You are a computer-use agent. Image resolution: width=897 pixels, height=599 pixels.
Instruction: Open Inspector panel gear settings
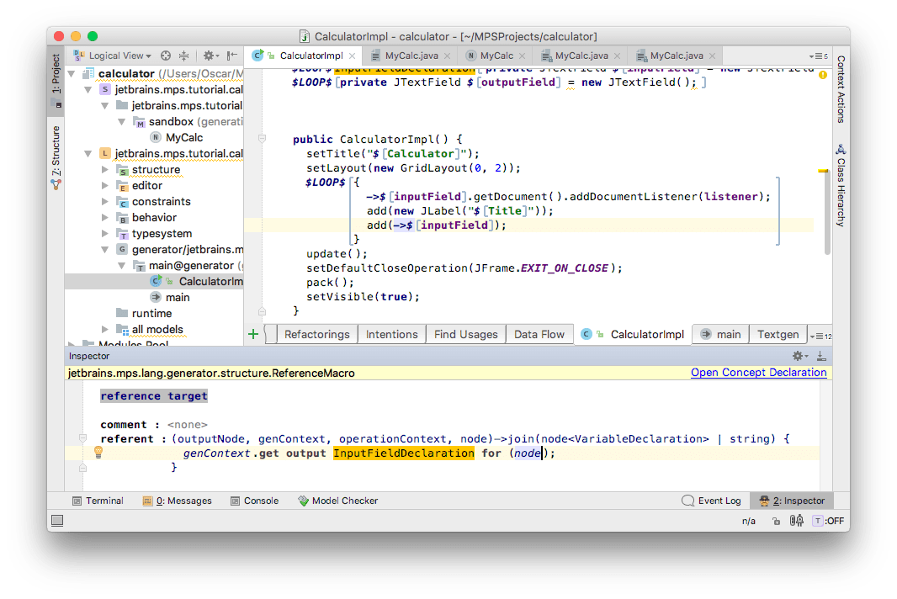[x=799, y=356]
